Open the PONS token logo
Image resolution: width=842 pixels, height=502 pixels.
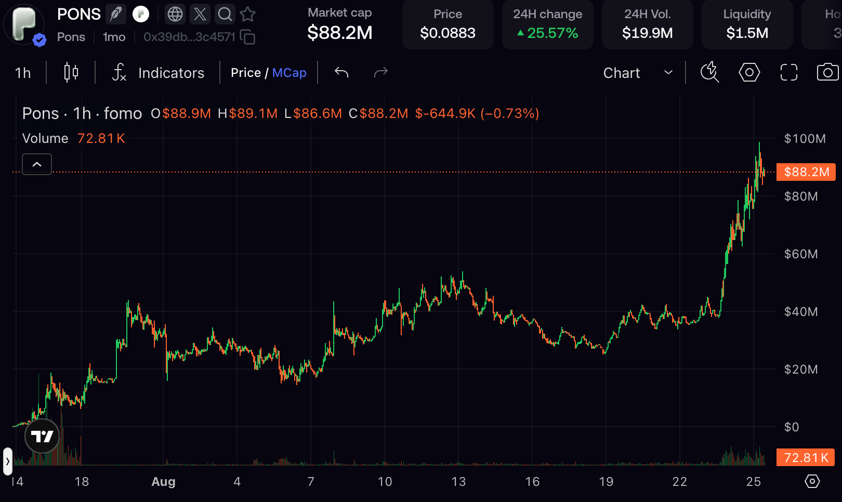coord(24,24)
